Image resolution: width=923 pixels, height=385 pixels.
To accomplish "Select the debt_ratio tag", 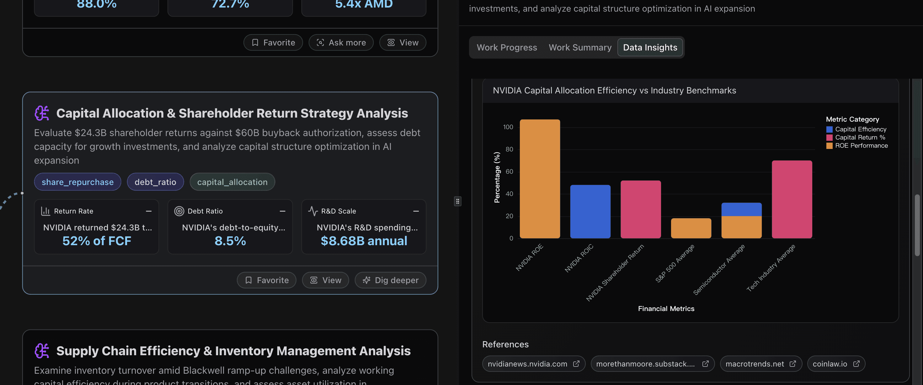I will 155,182.
